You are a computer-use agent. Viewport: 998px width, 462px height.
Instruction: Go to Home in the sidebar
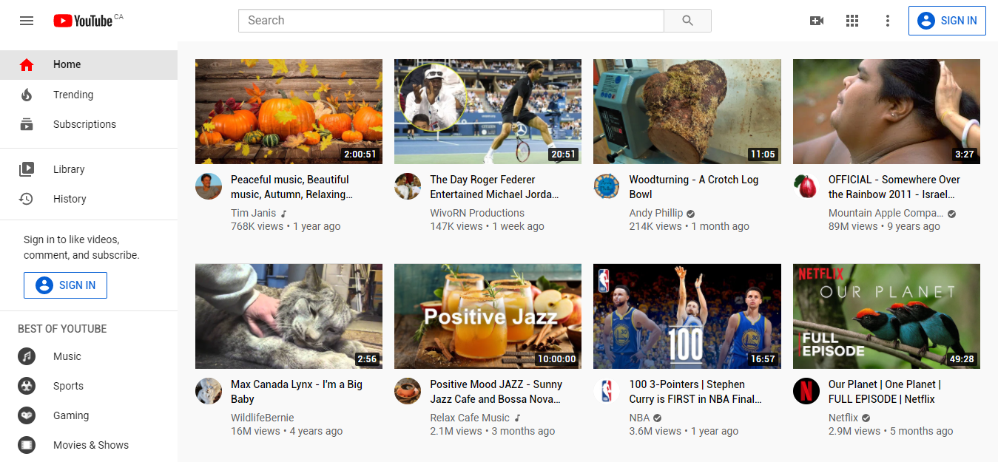[89, 64]
